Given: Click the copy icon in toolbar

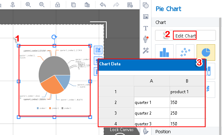Looking at the screenshot, I should tap(73, 5).
